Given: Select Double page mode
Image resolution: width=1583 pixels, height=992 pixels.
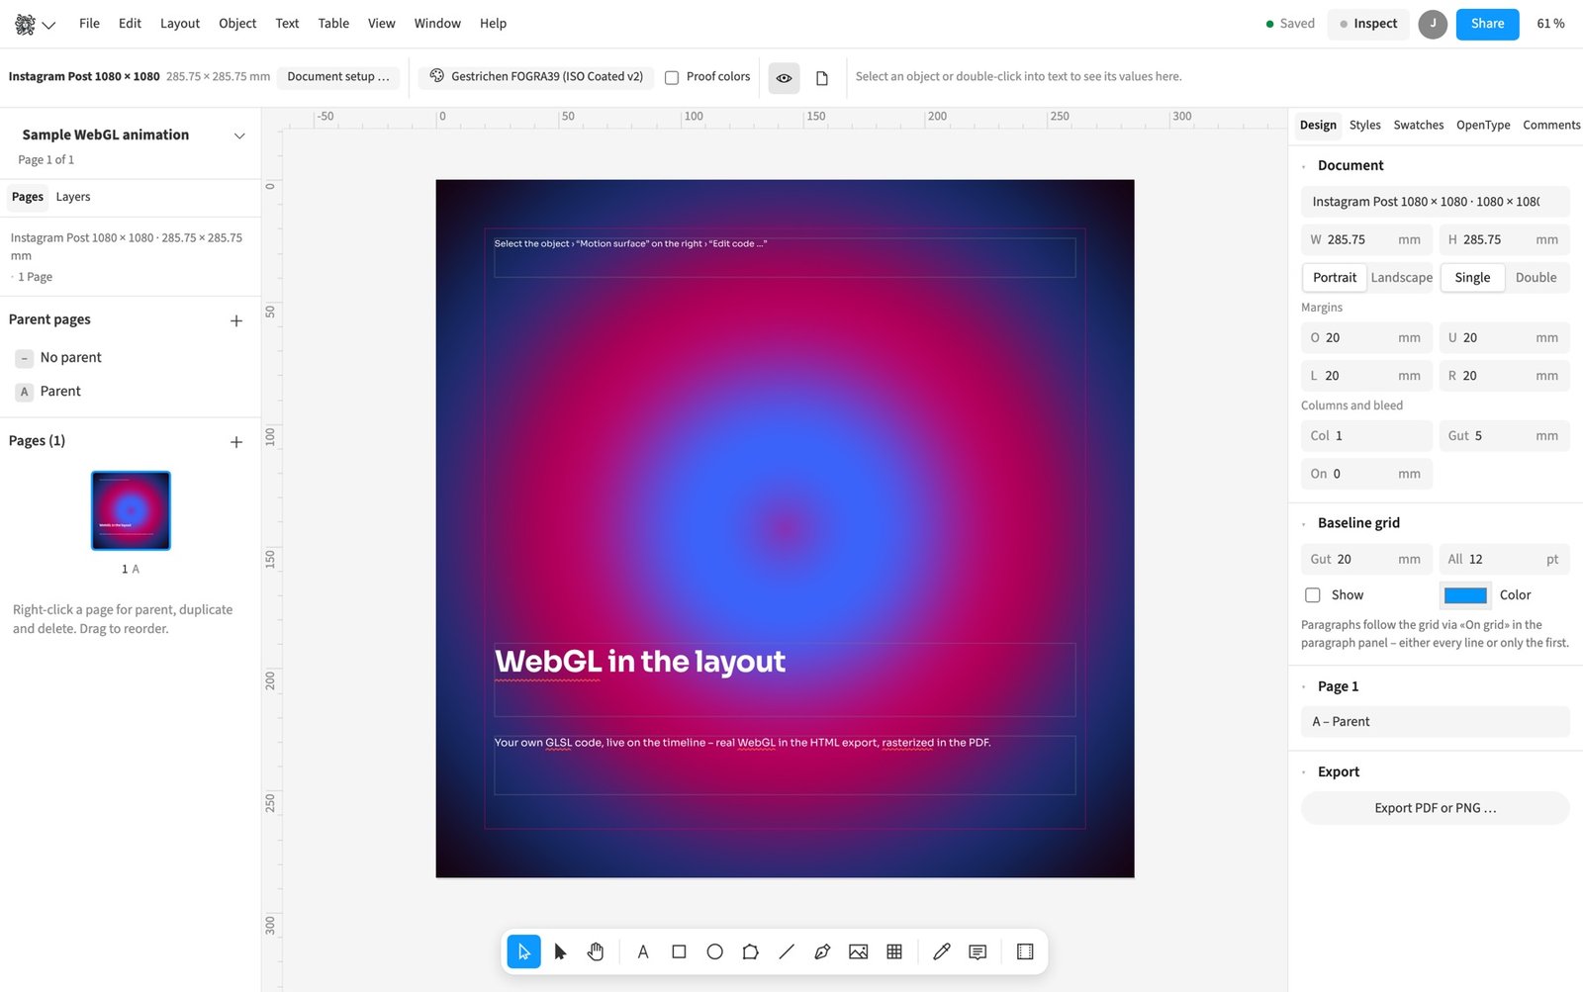Looking at the screenshot, I should 1536,278.
